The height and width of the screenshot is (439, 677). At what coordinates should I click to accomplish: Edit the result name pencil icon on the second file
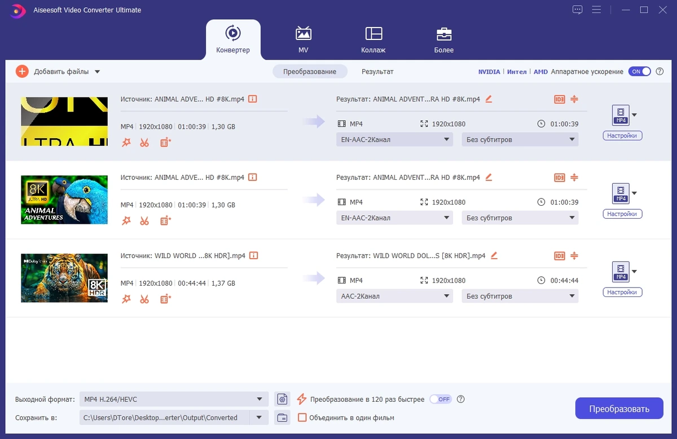pyautogui.click(x=489, y=177)
